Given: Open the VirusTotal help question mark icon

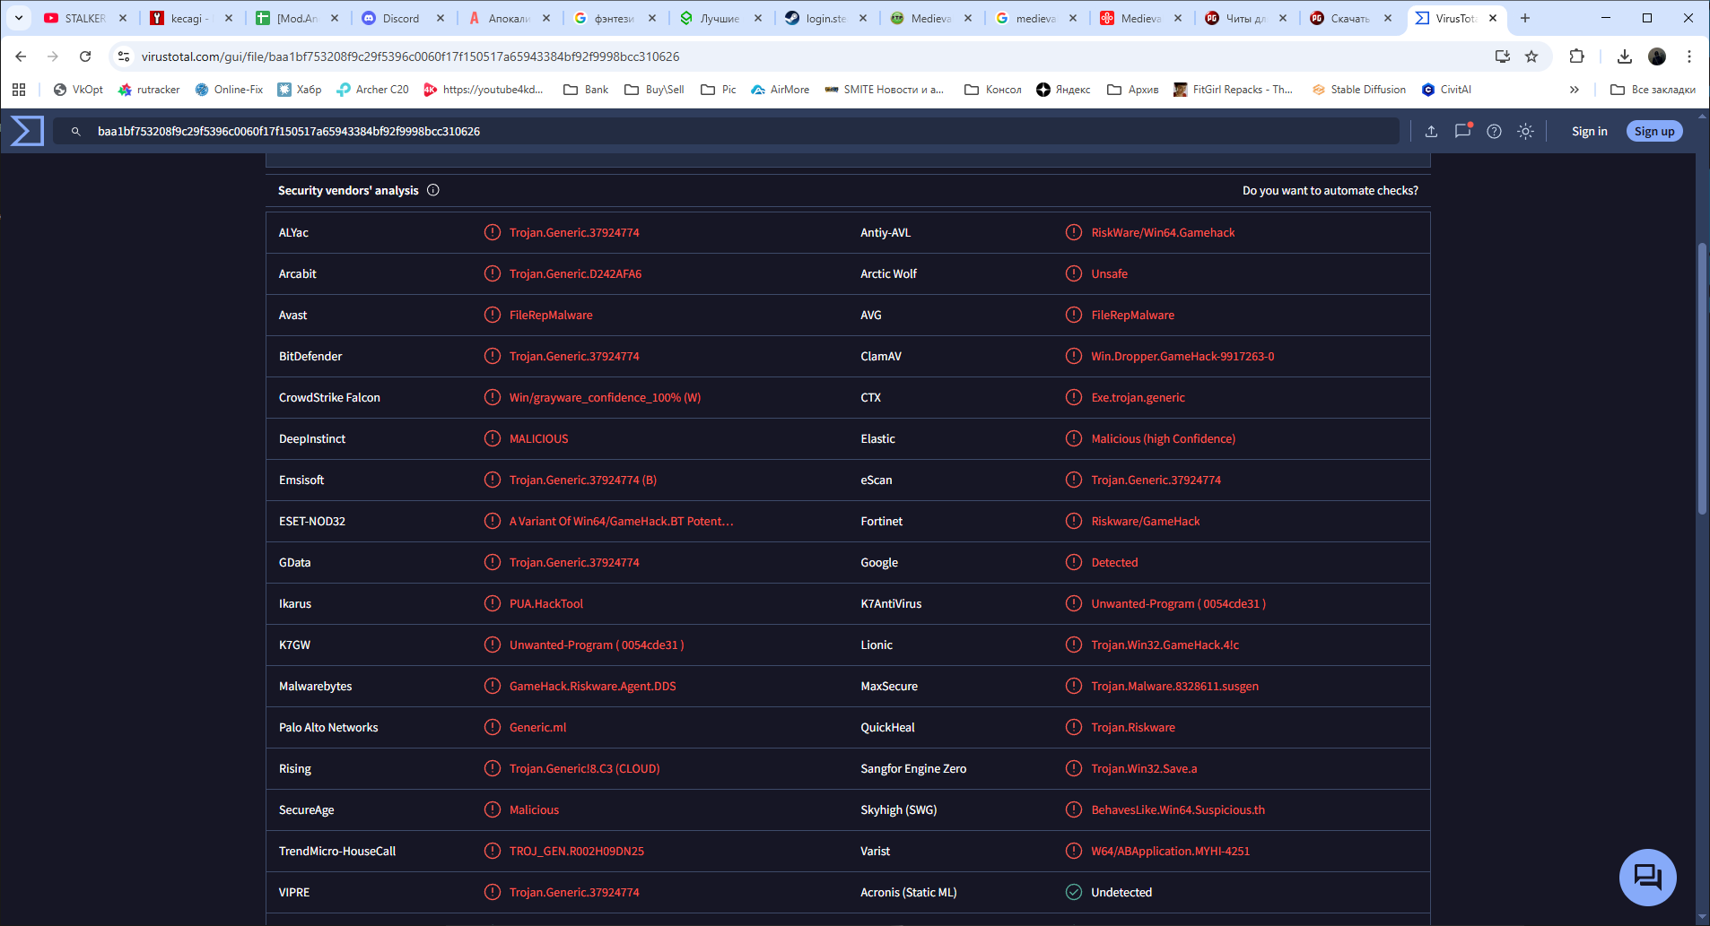Looking at the screenshot, I should [1494, 131].
